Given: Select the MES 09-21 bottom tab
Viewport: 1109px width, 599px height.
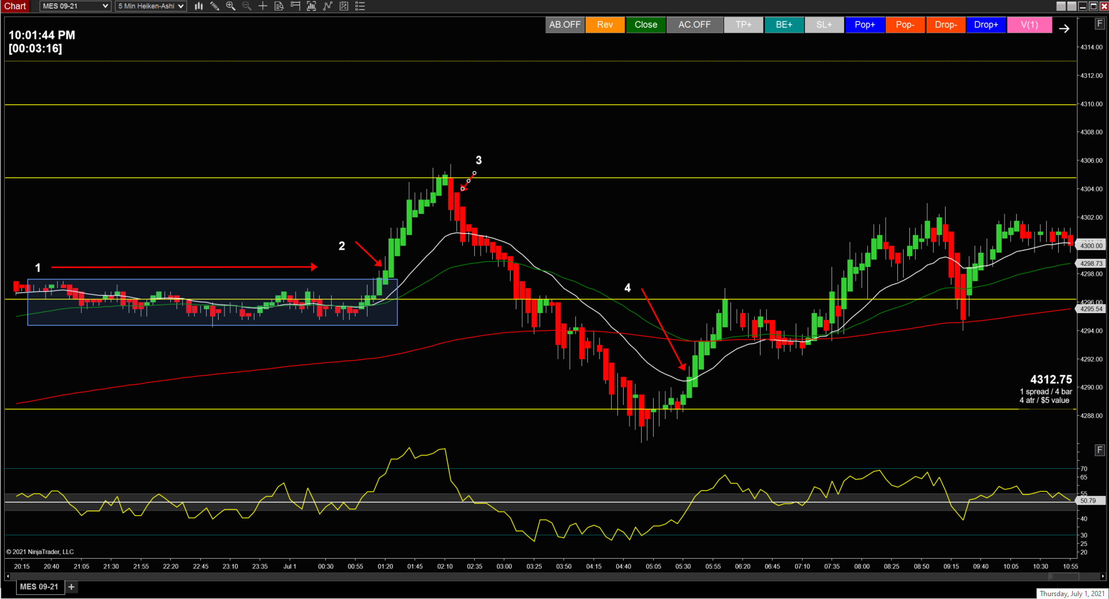Looking at the screenshot, I should [x=39, y=587].
